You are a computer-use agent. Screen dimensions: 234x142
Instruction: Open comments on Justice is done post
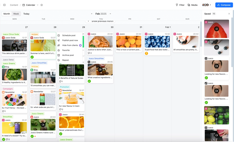(x=90, y=53)
